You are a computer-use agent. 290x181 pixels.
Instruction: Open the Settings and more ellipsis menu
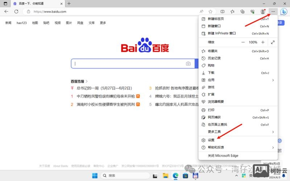click(273, 12)
